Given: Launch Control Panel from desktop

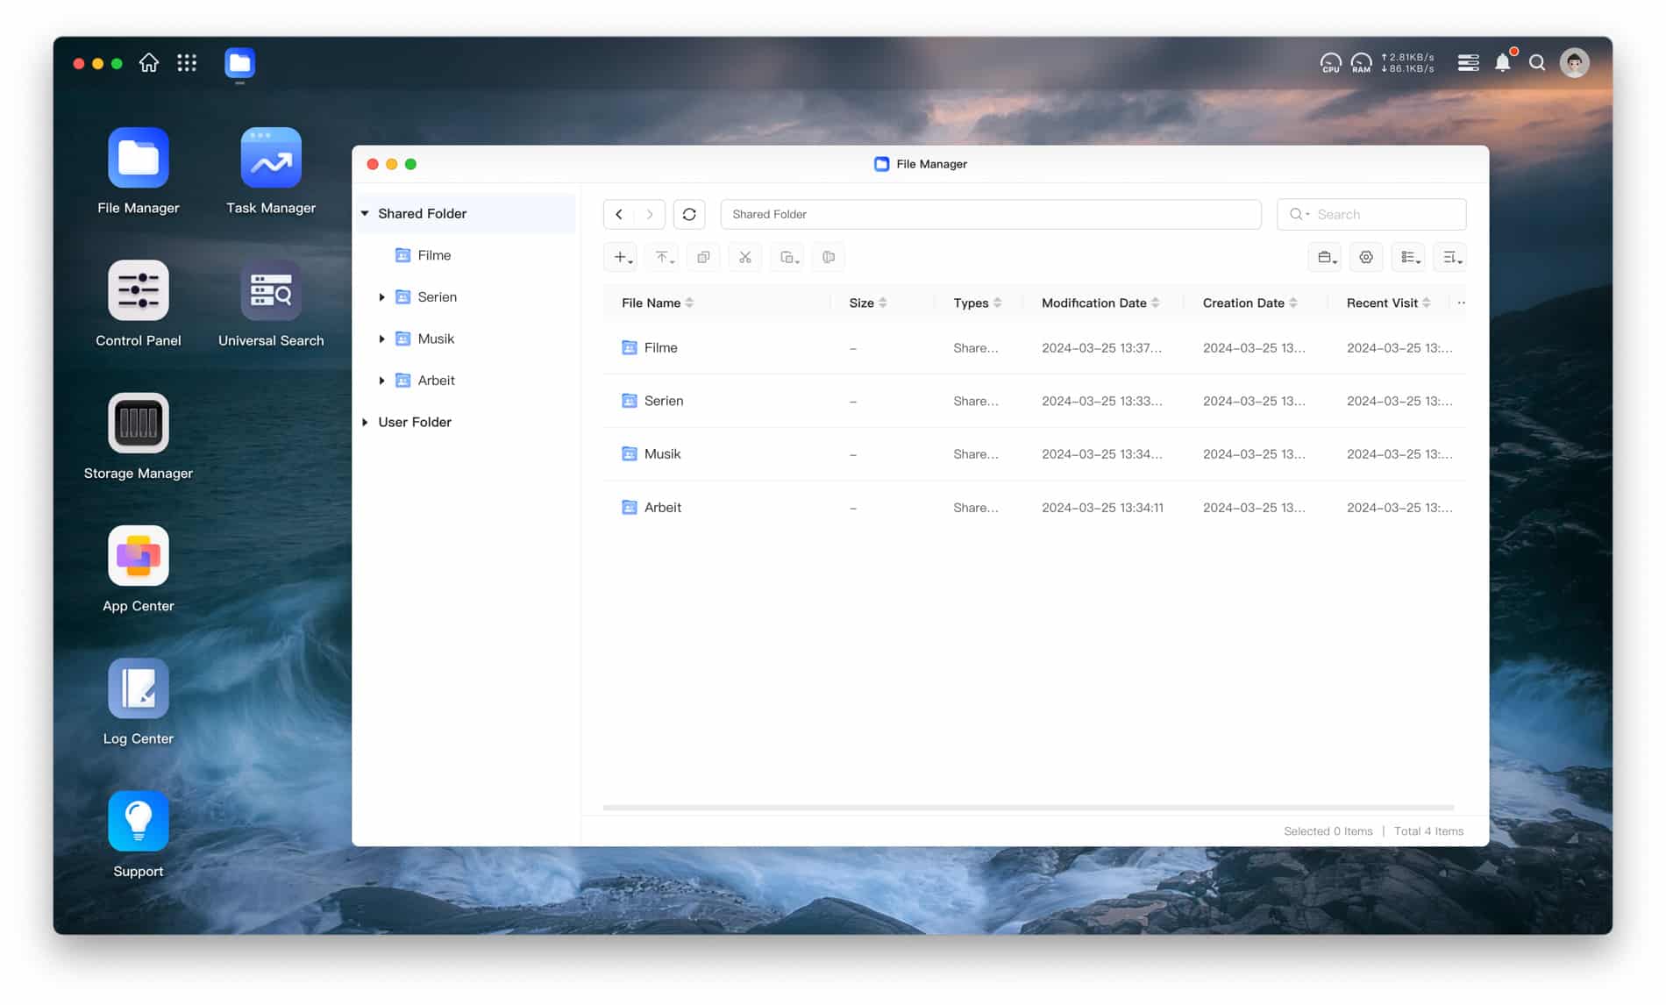Looking at the screenshot, I should pyautogui.click(x=138, y=290).
